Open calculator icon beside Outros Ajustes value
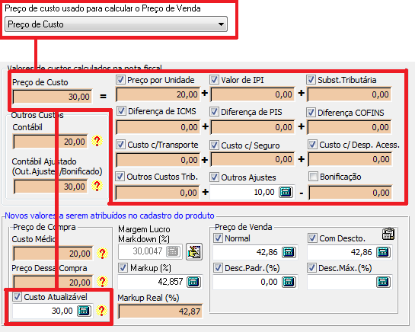The image size is (415, 332). tap(286, 192)
